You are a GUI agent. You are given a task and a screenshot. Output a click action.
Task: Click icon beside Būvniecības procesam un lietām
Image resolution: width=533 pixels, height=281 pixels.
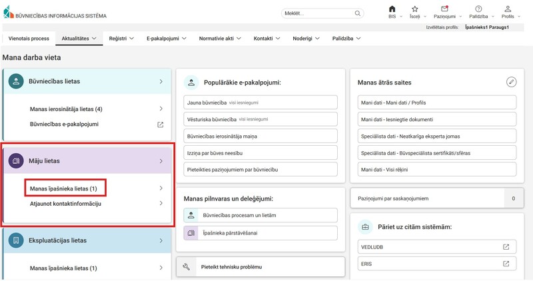191,216
